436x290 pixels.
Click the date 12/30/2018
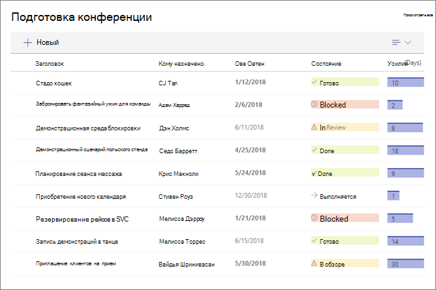coord(251,196)
